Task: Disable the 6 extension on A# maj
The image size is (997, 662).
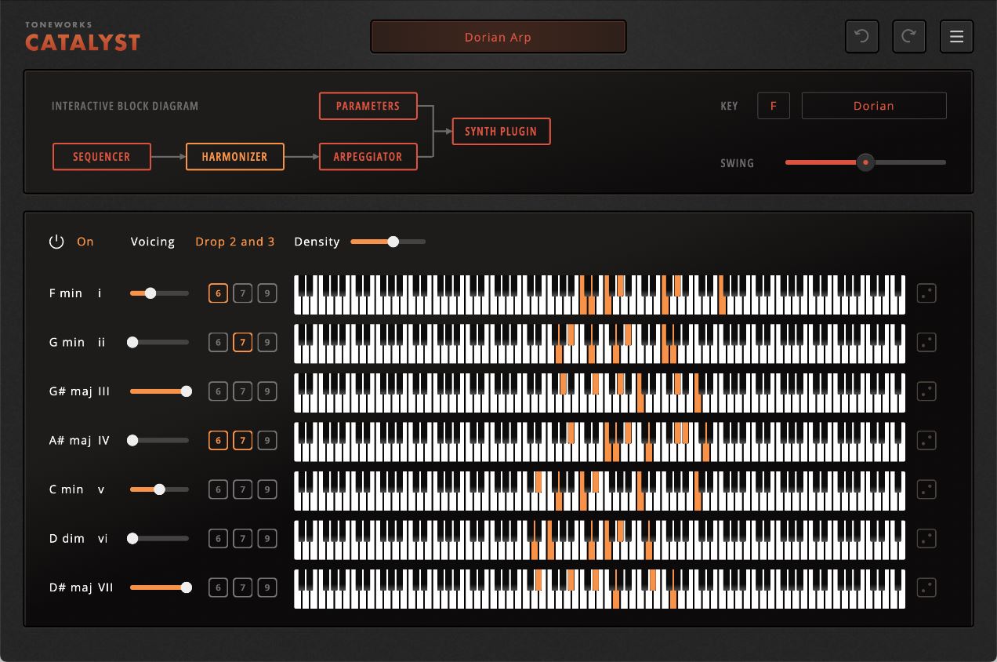Action: tap(219, 440)
